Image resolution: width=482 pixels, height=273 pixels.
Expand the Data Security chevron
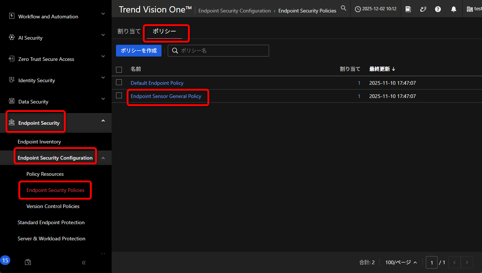(103, 99)
